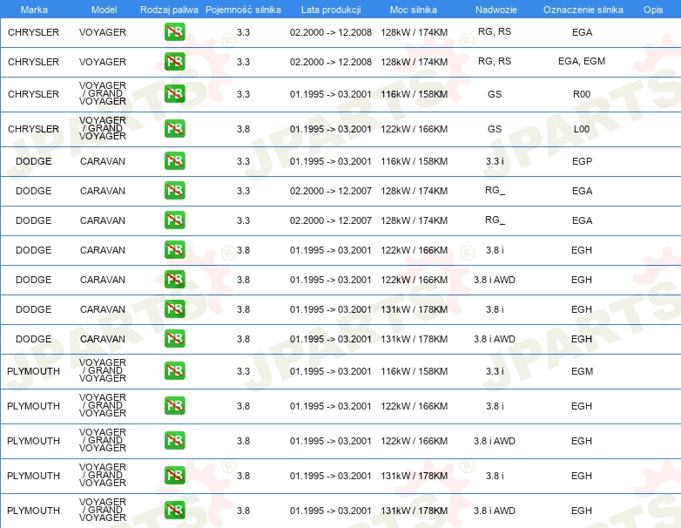Click '116kW / 158KM' power in Plymouth EGM row

[414, 371]
